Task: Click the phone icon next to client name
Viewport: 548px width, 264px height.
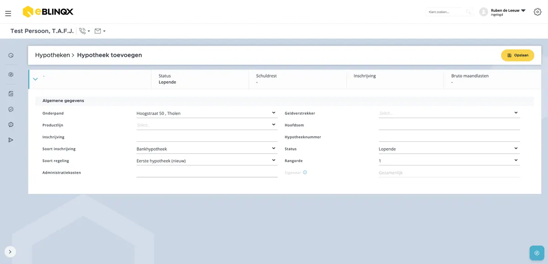Action: 82,31
